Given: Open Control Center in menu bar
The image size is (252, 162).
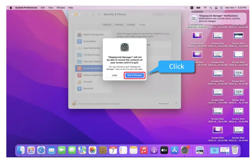Looking at the screenshot, I should [216, 8].
